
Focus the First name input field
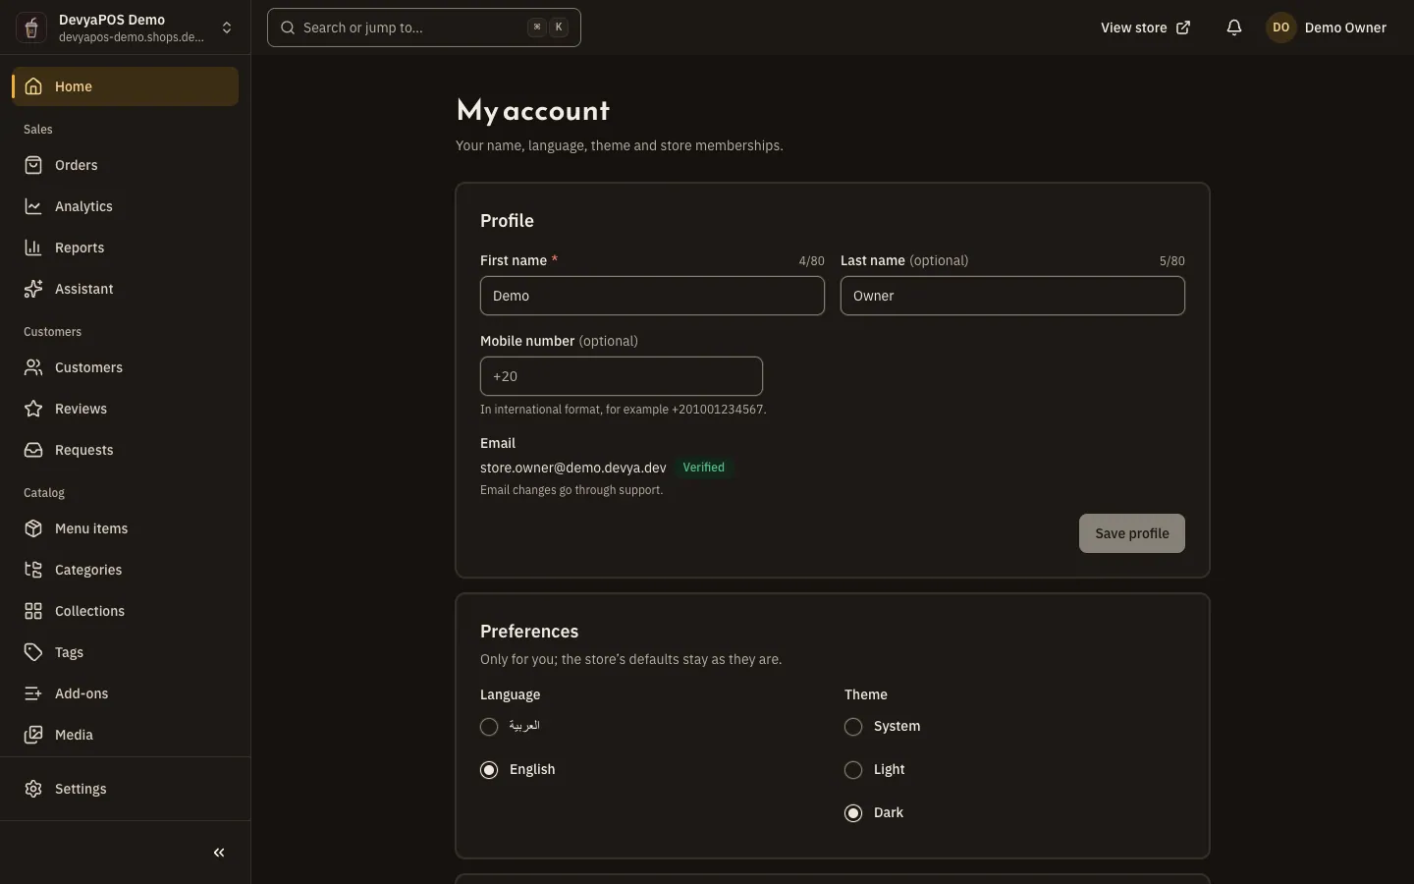(x=652, y=296)
